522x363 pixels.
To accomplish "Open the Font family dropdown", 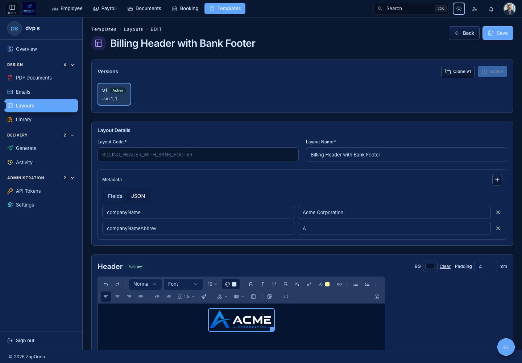I will click(x=183, y=284).
